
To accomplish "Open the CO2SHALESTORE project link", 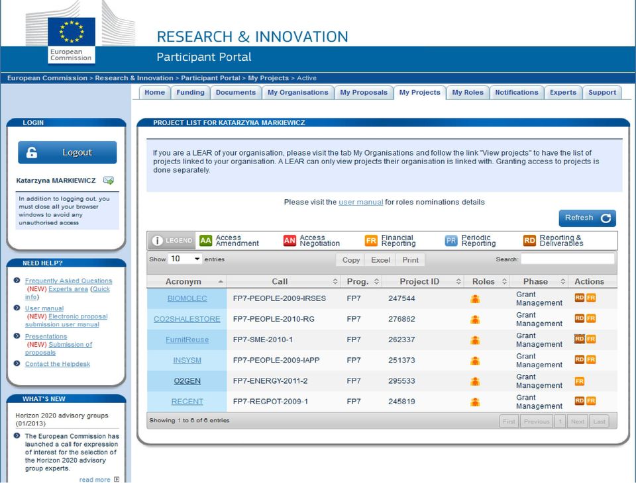I will pos(187,319).
